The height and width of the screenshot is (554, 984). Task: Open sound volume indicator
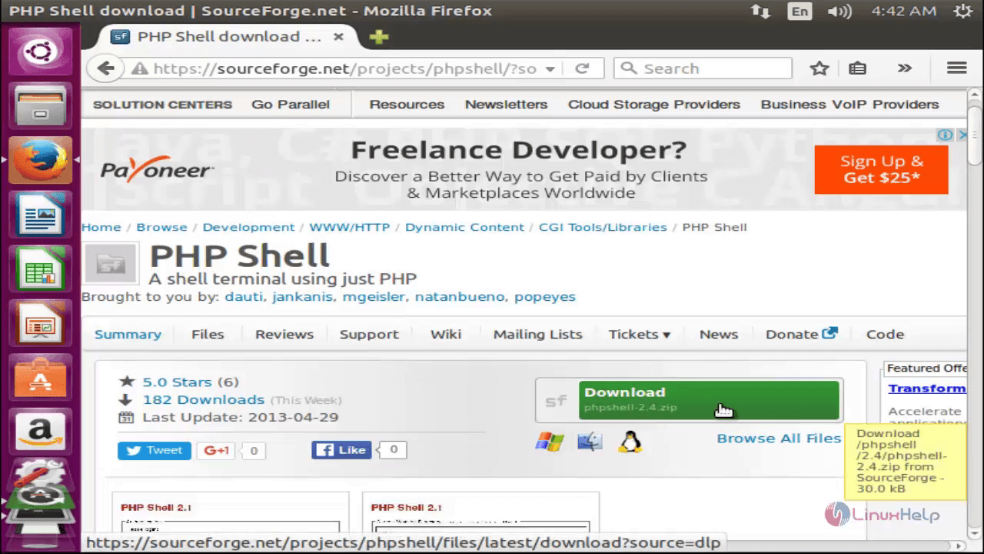[839, 12]
